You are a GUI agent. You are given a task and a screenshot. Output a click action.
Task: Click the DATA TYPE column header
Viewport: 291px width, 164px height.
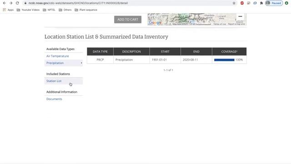click(x=100, y=51)
